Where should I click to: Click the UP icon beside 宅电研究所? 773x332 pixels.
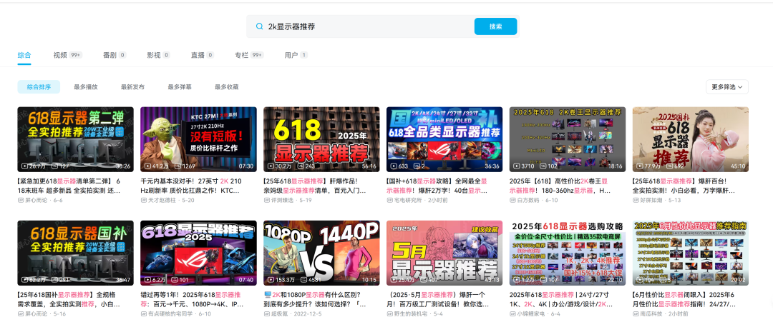click(x=390, y=201)
